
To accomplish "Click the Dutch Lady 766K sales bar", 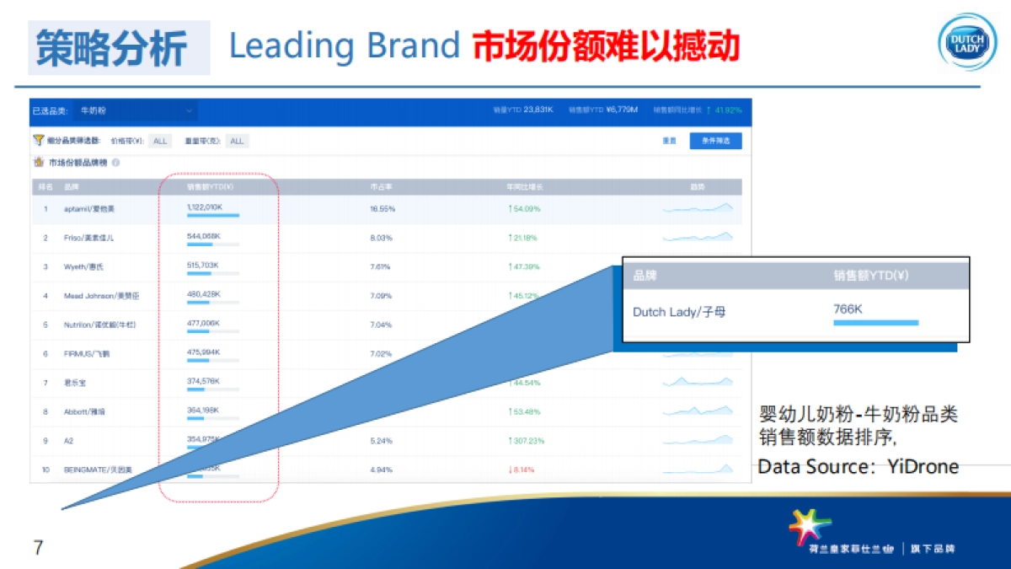I will pyautogui.click(x=875, y=322).
